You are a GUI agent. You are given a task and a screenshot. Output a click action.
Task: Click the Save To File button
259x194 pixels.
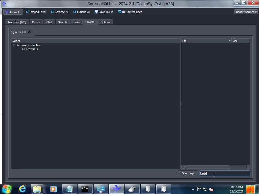pos(104,12)
